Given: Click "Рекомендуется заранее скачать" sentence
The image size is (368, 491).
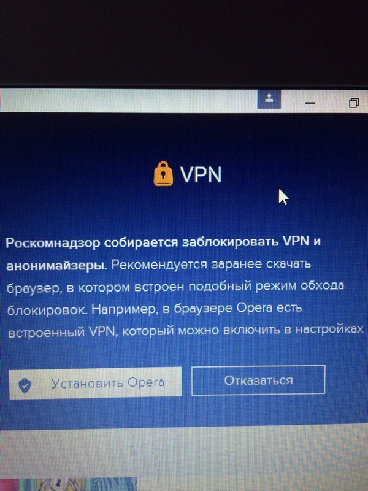Looking at the screenshot, I should (x=211, y=265).
